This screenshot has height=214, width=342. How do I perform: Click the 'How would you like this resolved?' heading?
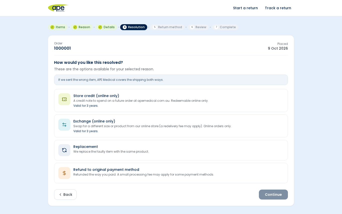click(88, 63)
